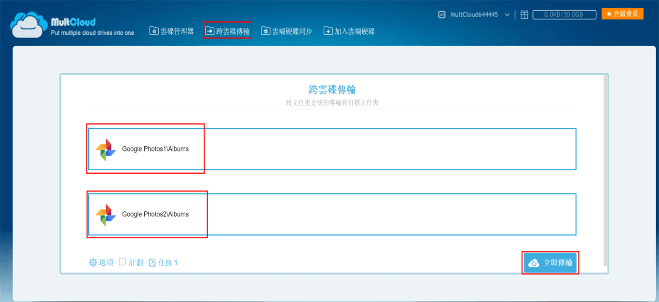Click the 跨雲碟傳輸 heading text
Screen dimensions: 659x302
click(332, 89)
